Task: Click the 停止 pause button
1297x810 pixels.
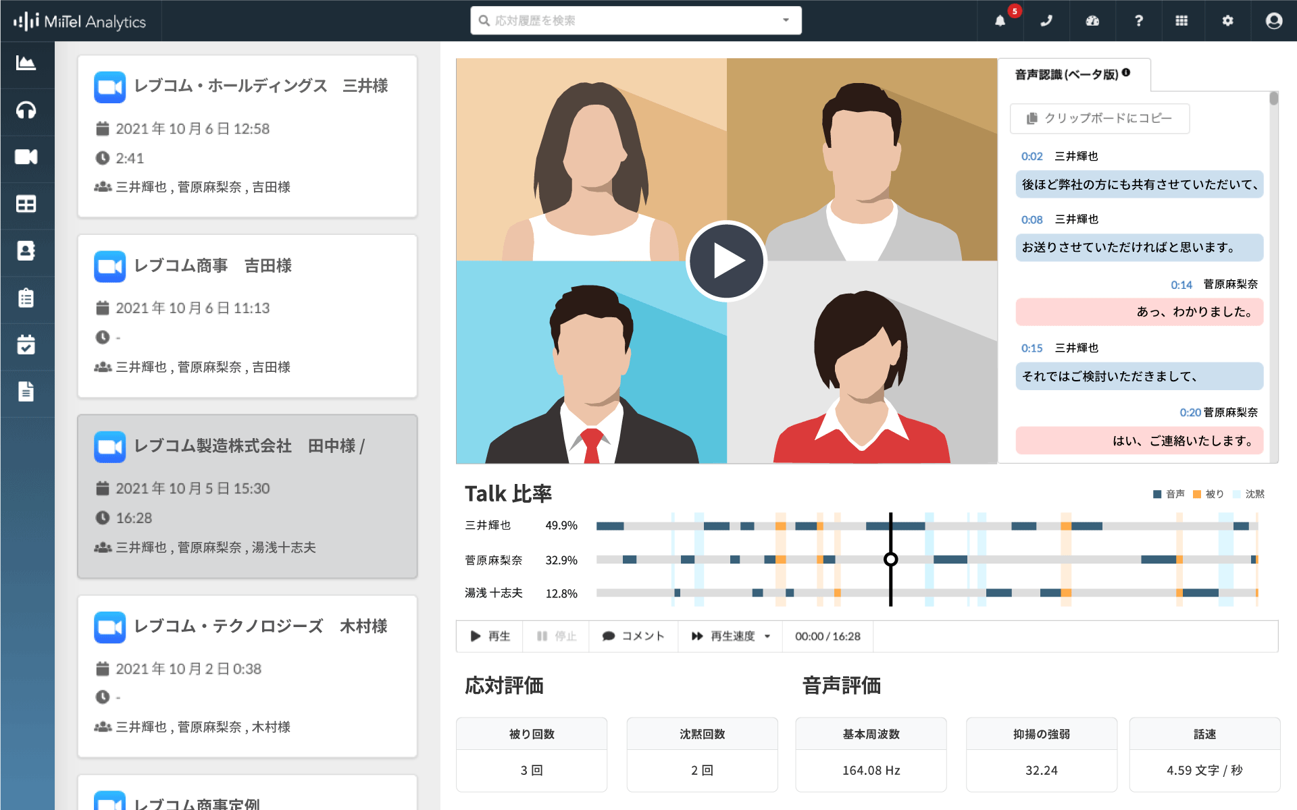Action: [556, 636]
